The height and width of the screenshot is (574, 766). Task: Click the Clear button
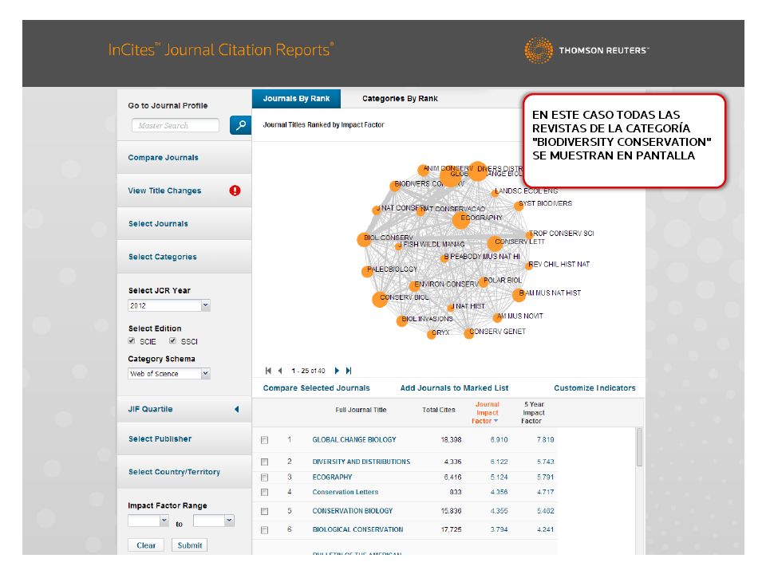click(x=146, y=545)
